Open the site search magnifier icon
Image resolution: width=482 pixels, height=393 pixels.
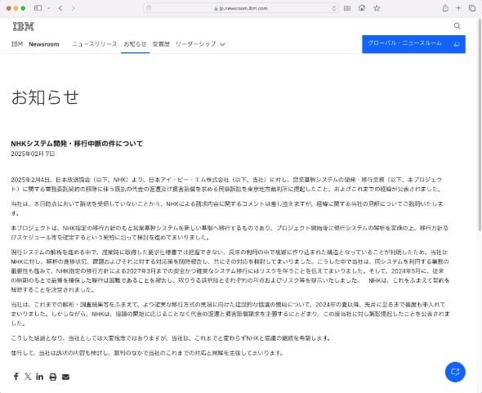coord(457,26)
